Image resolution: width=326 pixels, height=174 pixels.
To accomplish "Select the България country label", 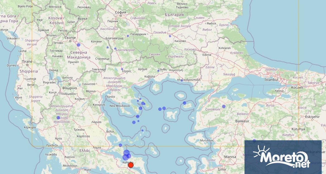I will pos(174,15).
